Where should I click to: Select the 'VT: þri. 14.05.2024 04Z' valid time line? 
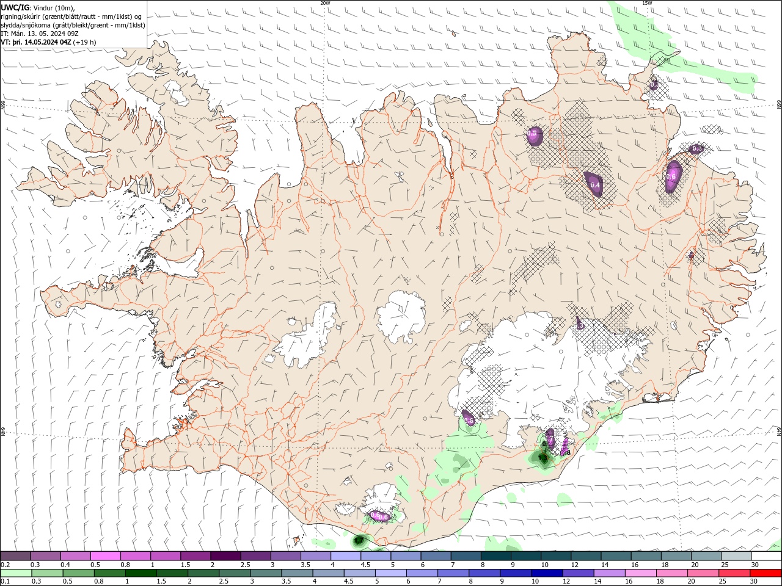click(x=48, y=42)
